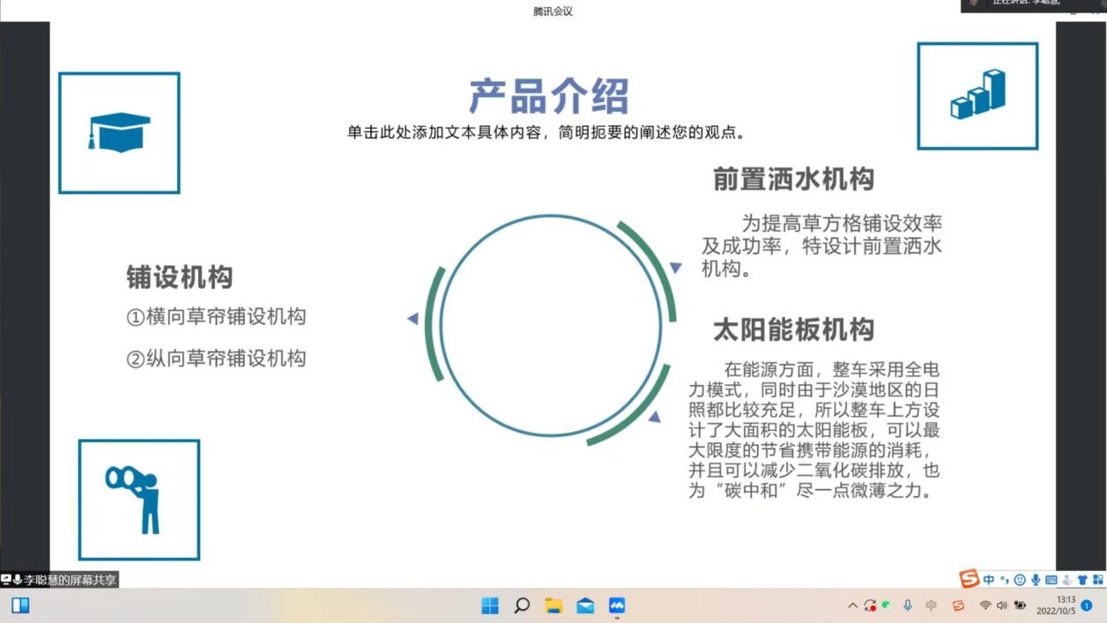The height and width of the screenshot is (623, 1107).
Task: Open the Widgets panel icon
Action: click(x=20, y=605)
